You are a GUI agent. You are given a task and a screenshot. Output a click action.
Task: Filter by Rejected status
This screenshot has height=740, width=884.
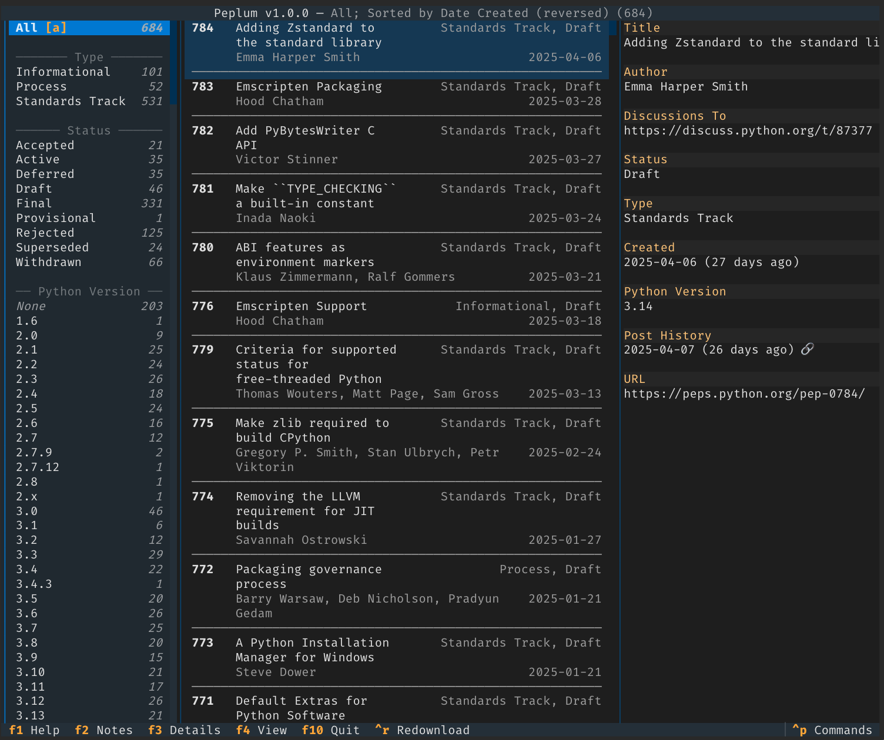89,233
